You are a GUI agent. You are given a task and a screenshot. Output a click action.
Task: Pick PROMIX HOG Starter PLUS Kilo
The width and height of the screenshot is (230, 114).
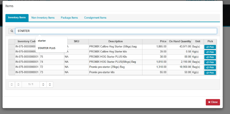210,57
